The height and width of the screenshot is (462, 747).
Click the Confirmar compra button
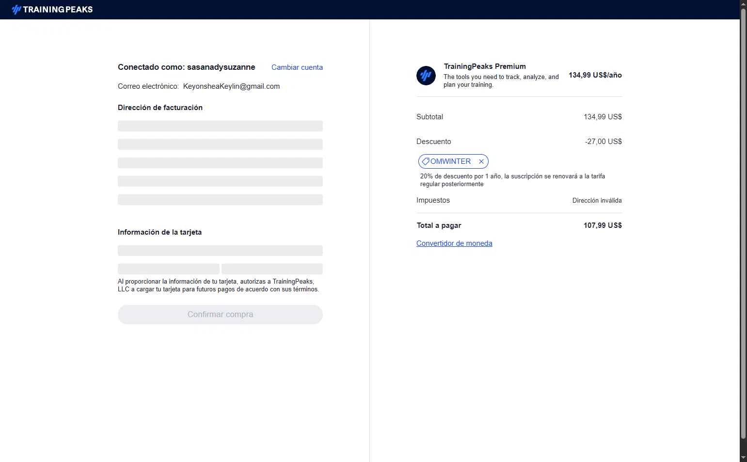[x=220, y=315]
